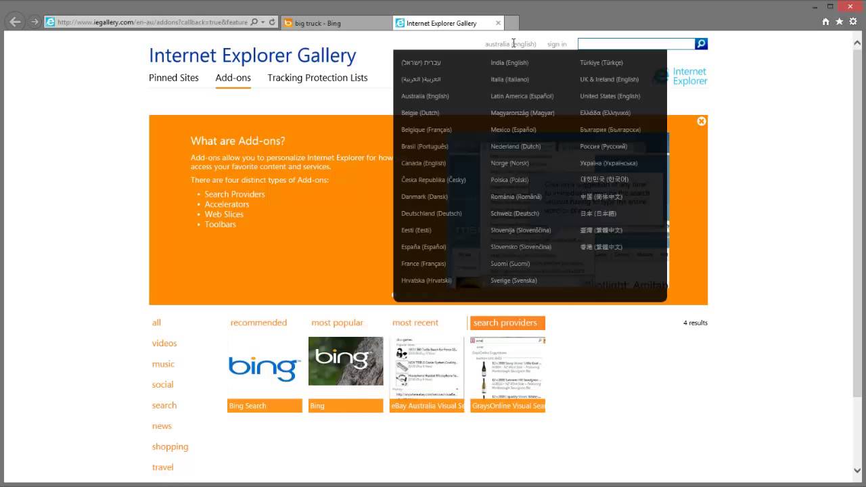Filter by the 'shopping' category
Image resolution: width=866 pixels, height=487 pixels.
pyautogui.click(x=170, y=447)
